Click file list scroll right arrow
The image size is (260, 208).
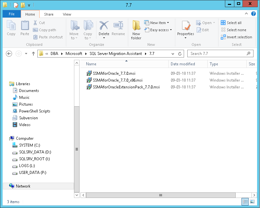254,195
